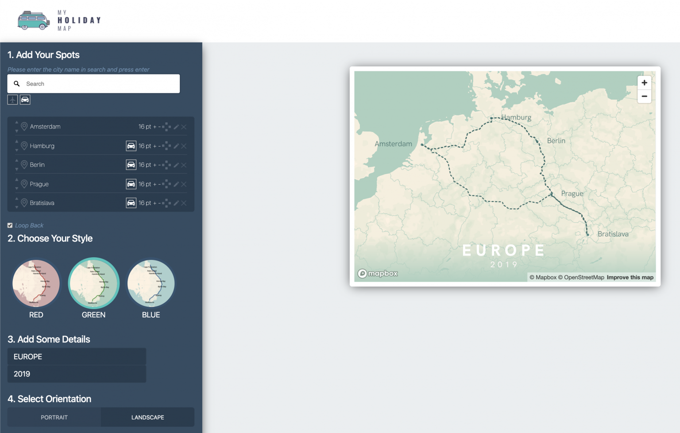Click the map zoom in button

pos(644,82)
